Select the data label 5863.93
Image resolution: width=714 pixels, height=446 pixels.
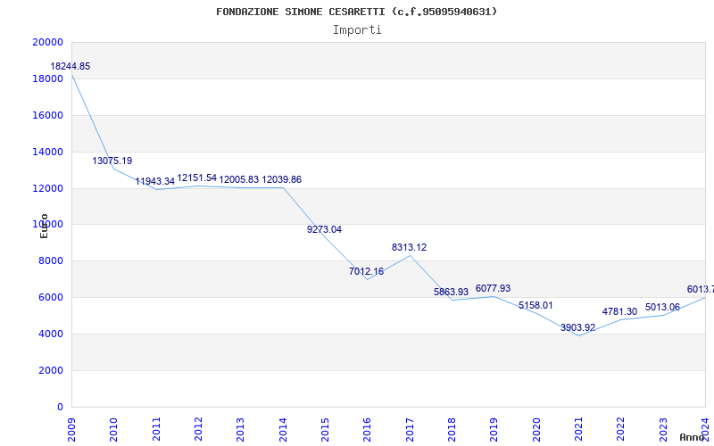point(451,293)
